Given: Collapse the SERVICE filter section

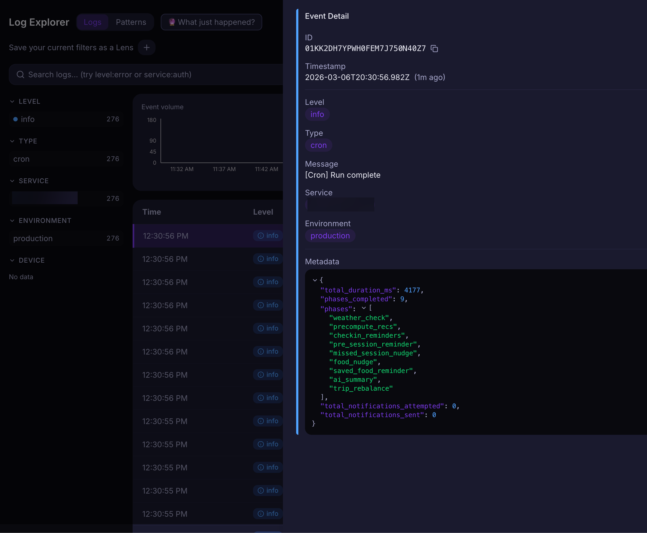Looking at the screenshot, I should coord(12,181).
